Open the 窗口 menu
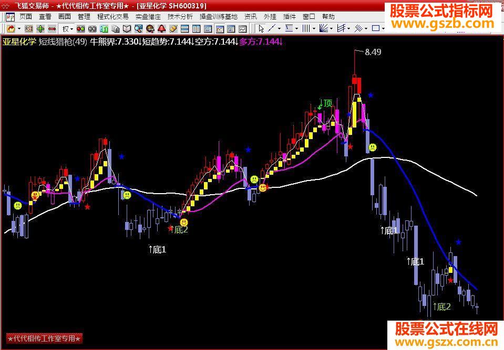This screenshot has width=504, height=350. (308, 17)
